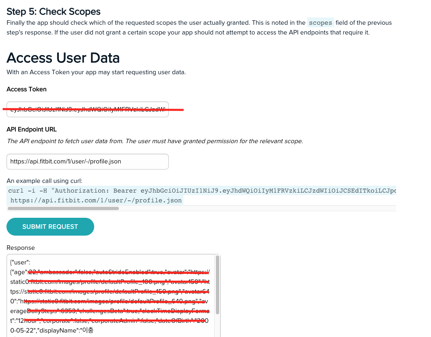
Task: Click the vertical scrollbar in the Response box
Action: click(x=218, y=285)
